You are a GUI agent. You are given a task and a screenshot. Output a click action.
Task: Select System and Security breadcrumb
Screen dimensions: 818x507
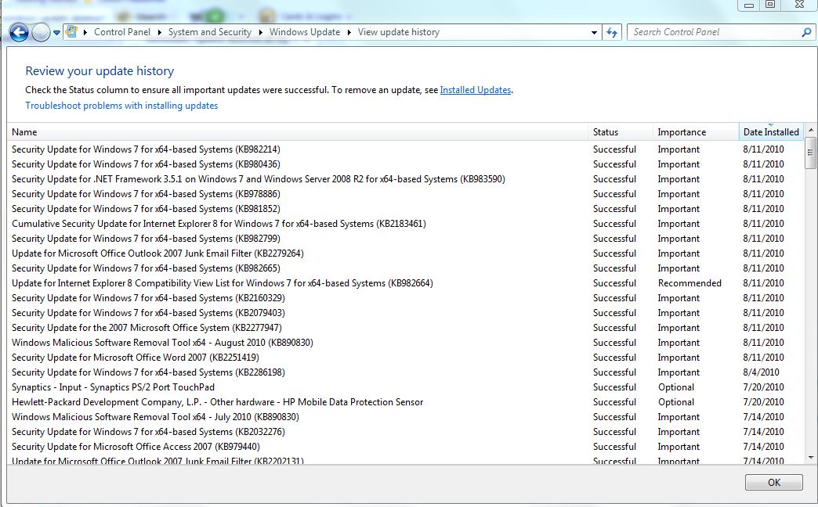210,32
